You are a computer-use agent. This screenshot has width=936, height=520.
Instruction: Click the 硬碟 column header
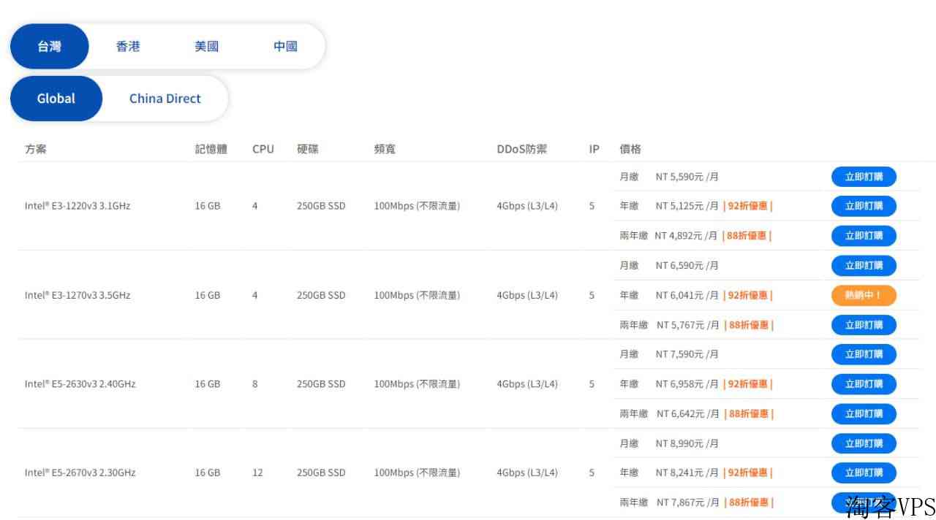(308, 149)
